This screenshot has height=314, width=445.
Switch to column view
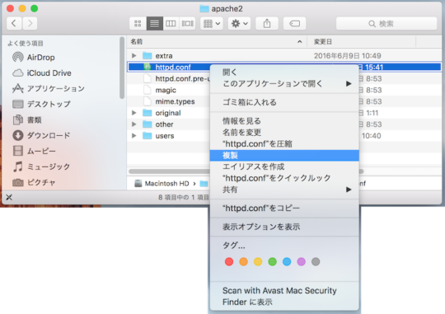pyautogui.click(x=171, y=23)
